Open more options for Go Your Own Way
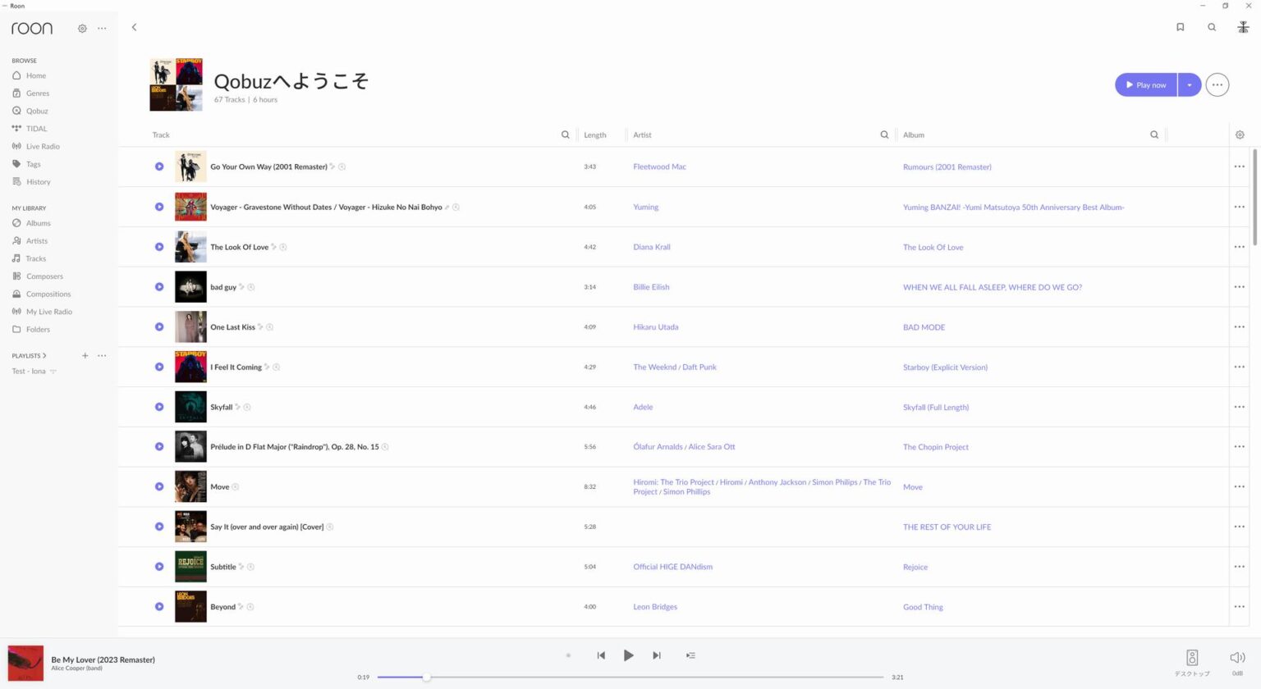 click(1239, 167)
